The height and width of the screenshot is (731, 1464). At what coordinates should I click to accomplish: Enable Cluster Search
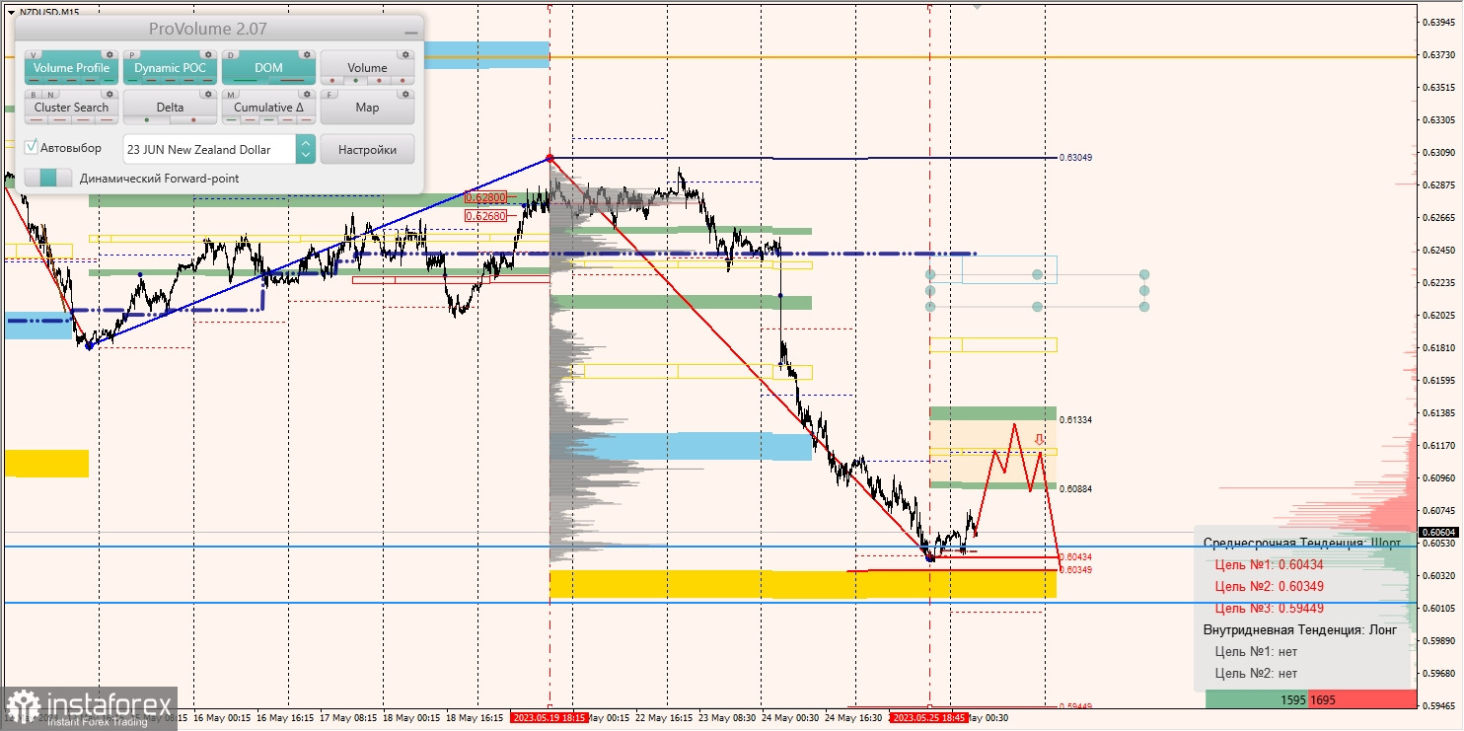71,107
